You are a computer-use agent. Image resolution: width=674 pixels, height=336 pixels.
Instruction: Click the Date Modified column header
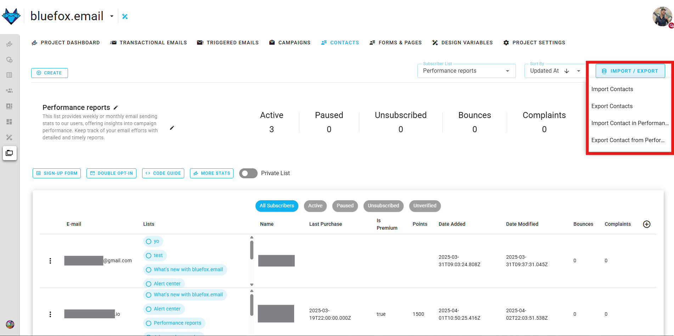[x=522, y=224]
